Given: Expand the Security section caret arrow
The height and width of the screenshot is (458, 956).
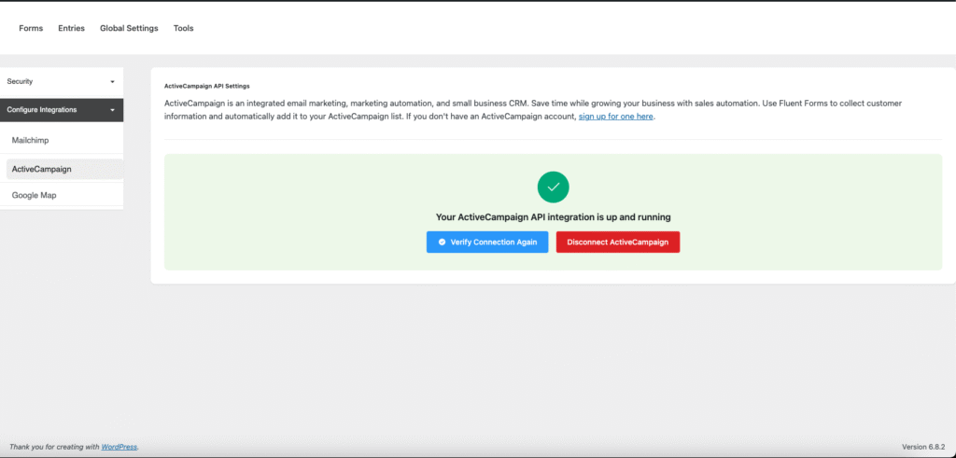Looking at the screenshot, I should pos(112,82).
